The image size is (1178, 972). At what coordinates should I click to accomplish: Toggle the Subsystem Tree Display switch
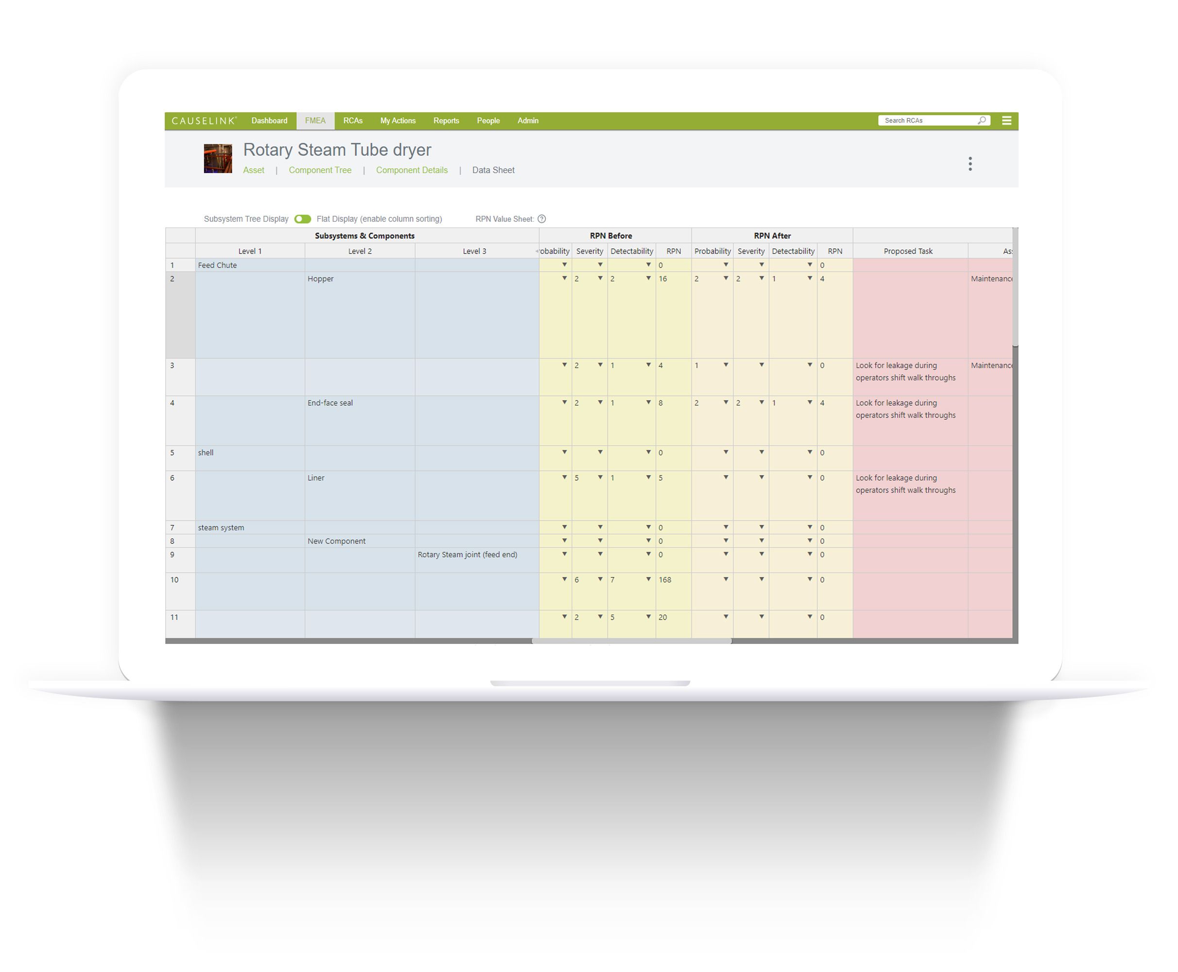303,218
